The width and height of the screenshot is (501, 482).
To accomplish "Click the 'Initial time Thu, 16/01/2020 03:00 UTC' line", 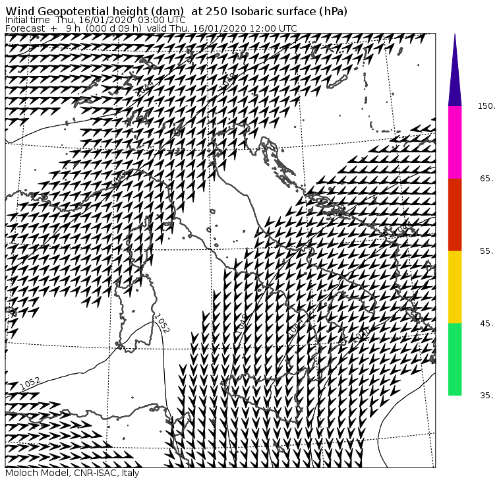I will tap(95, 20).
